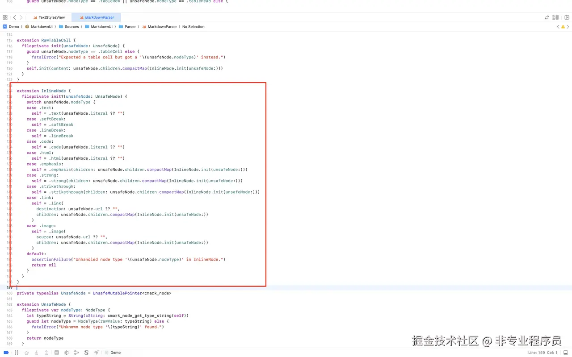Open the Debug Memory Graph icon

pos(76,353)
